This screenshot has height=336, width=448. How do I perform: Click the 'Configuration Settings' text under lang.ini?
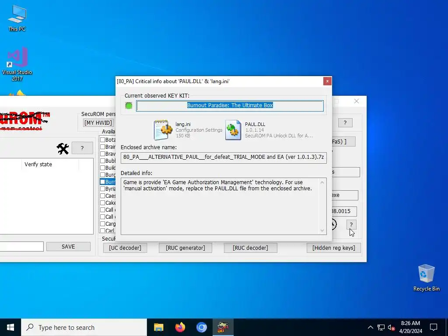[x=199, y=130]
